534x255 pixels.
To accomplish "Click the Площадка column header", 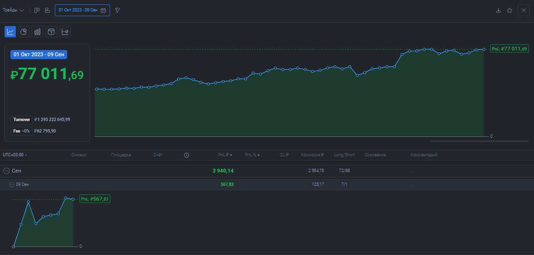I will coord(121,155).
